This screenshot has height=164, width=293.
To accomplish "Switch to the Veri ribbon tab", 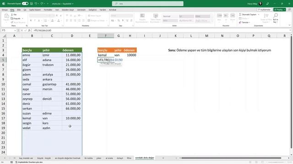I will click(57, 10).
